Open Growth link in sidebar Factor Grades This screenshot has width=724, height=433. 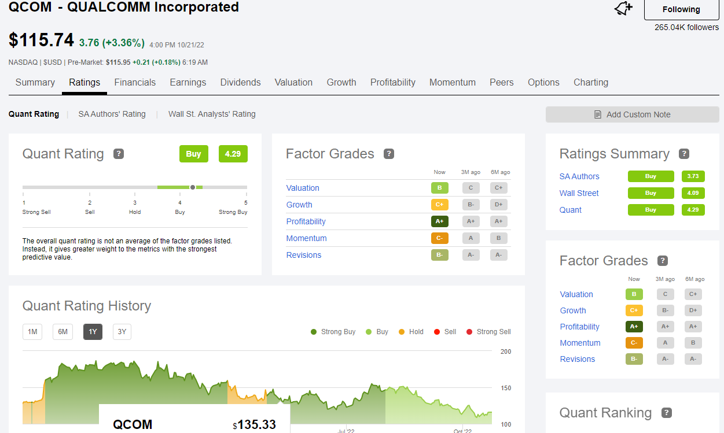[x=573, y=310]
